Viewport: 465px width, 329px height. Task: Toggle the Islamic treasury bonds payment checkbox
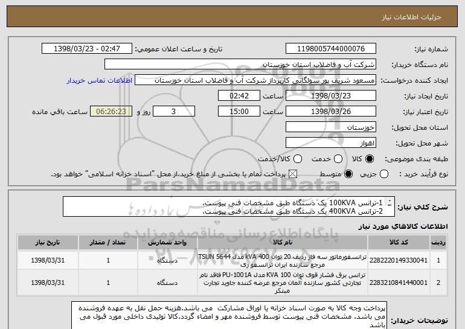293,174
